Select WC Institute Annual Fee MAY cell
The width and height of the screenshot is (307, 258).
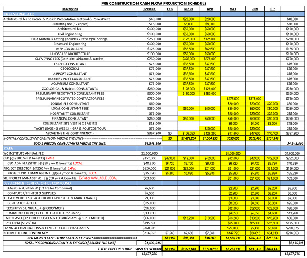233,154
